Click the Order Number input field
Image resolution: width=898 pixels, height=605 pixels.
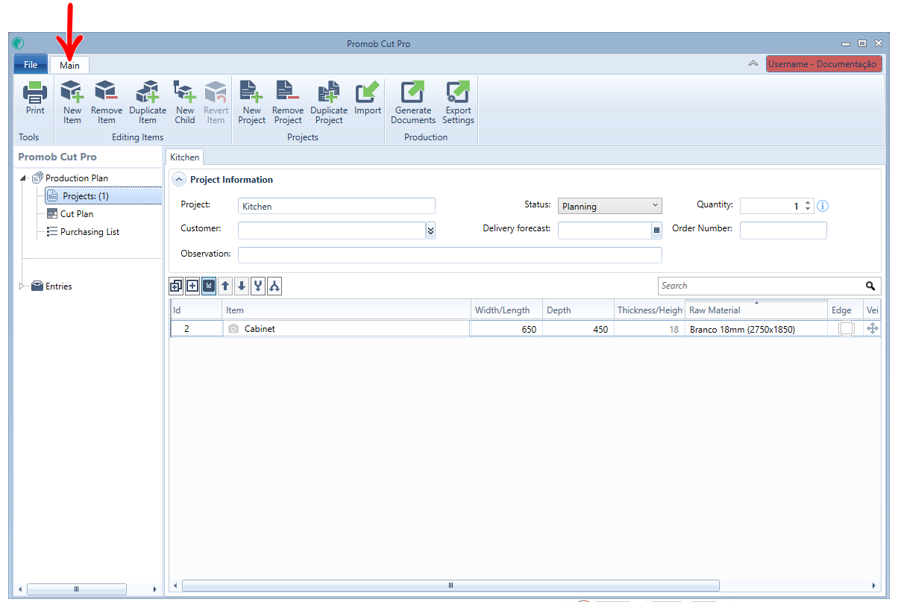(783, 231)
